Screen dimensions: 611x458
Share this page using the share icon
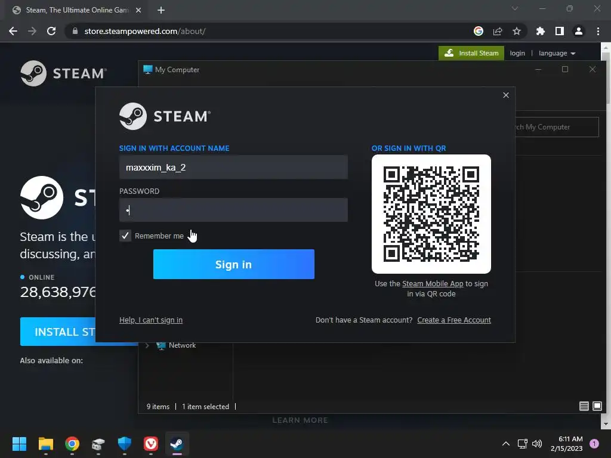click(498, 31)
